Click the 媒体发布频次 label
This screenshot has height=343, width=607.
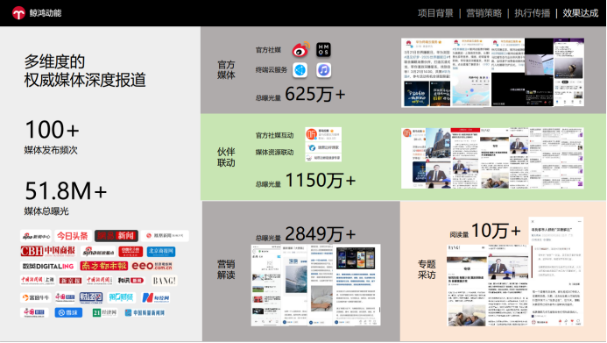click(x=51, y=150)
